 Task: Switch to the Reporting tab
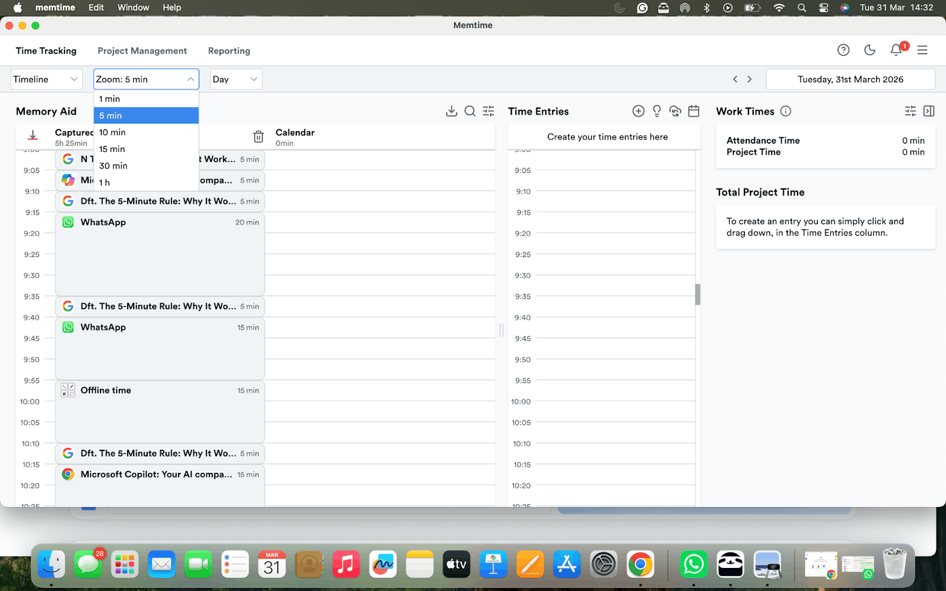click(x=229, y=51)
